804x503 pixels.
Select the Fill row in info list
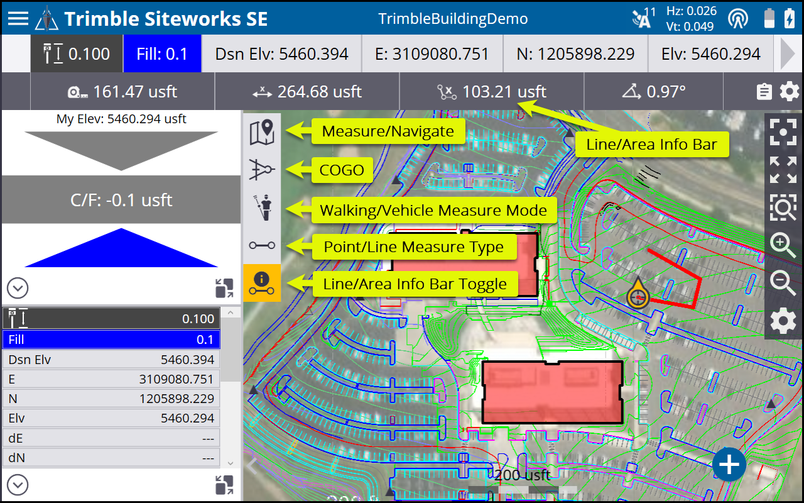pos(111,340)
